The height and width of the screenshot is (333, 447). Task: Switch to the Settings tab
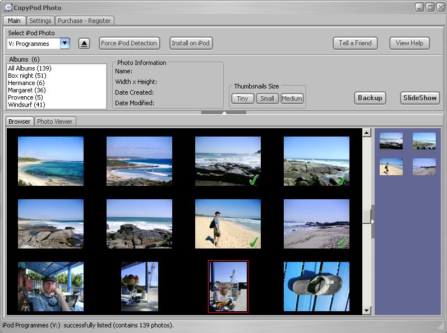click(40, 21)
